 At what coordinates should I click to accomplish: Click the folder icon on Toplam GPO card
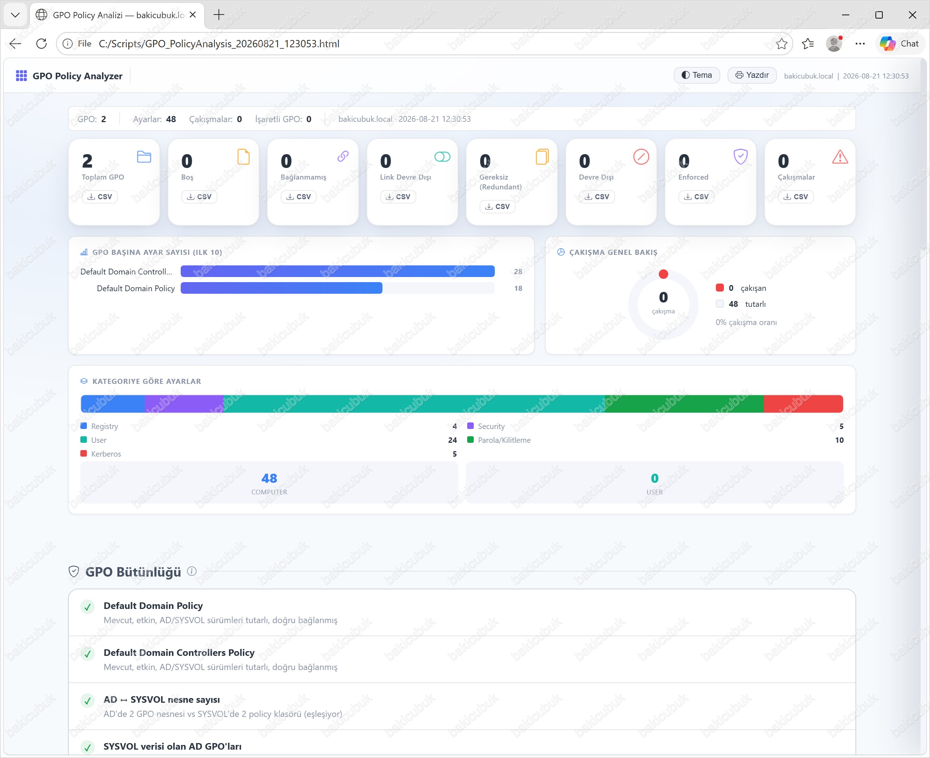pyautogui.click(x=144, y=157)
